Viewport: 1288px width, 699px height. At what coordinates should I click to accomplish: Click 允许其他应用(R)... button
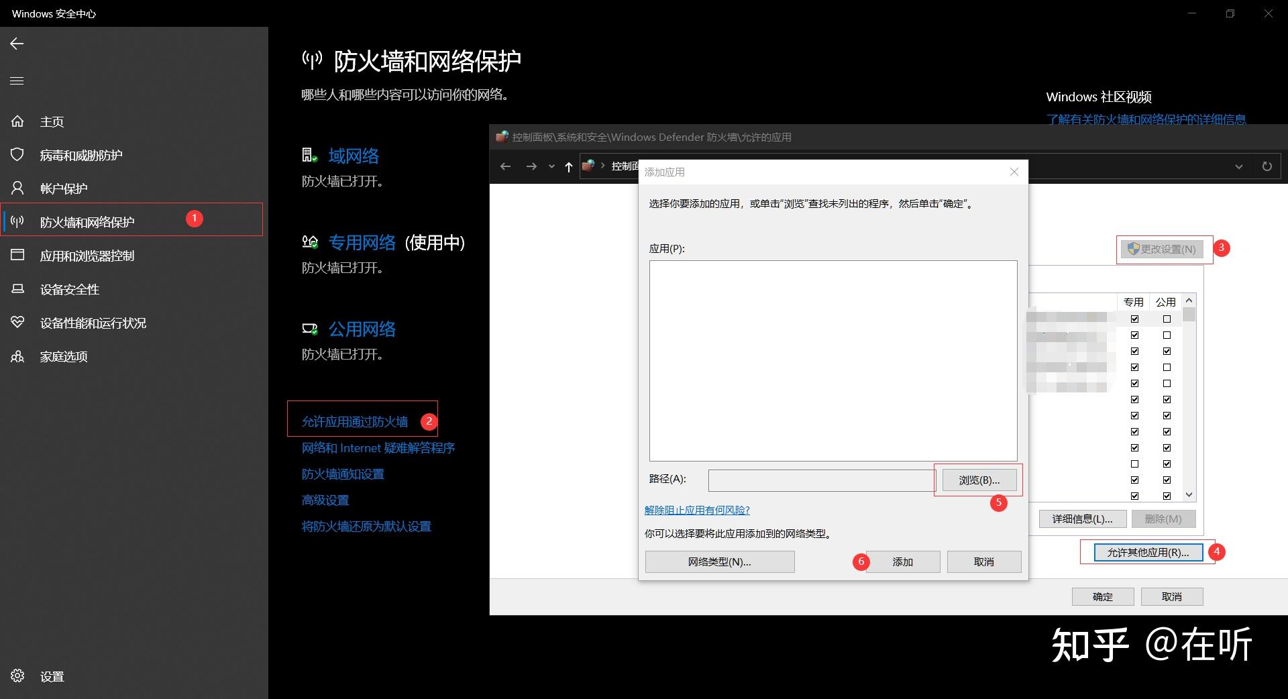pos(1148,552)
